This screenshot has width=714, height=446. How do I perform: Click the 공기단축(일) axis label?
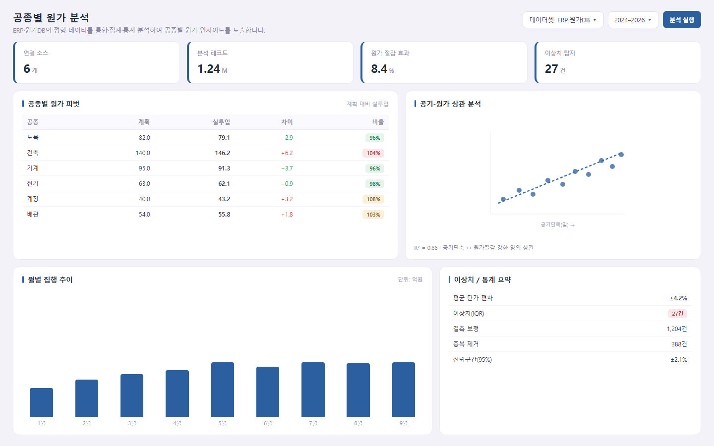pyautogui.click(x=558, y=225)
